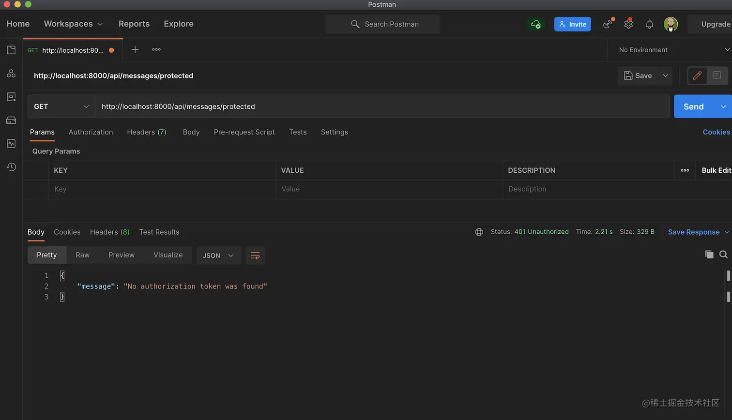Open Mock Servers sidebar icon
Viewport: 732px width, 420px height.
coord(11,120)
